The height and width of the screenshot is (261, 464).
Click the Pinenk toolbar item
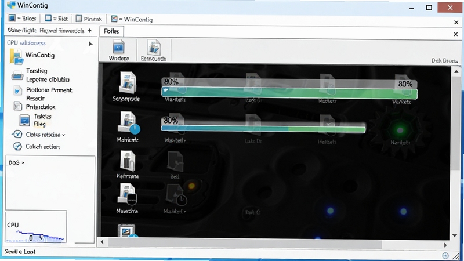pos(89,19)
